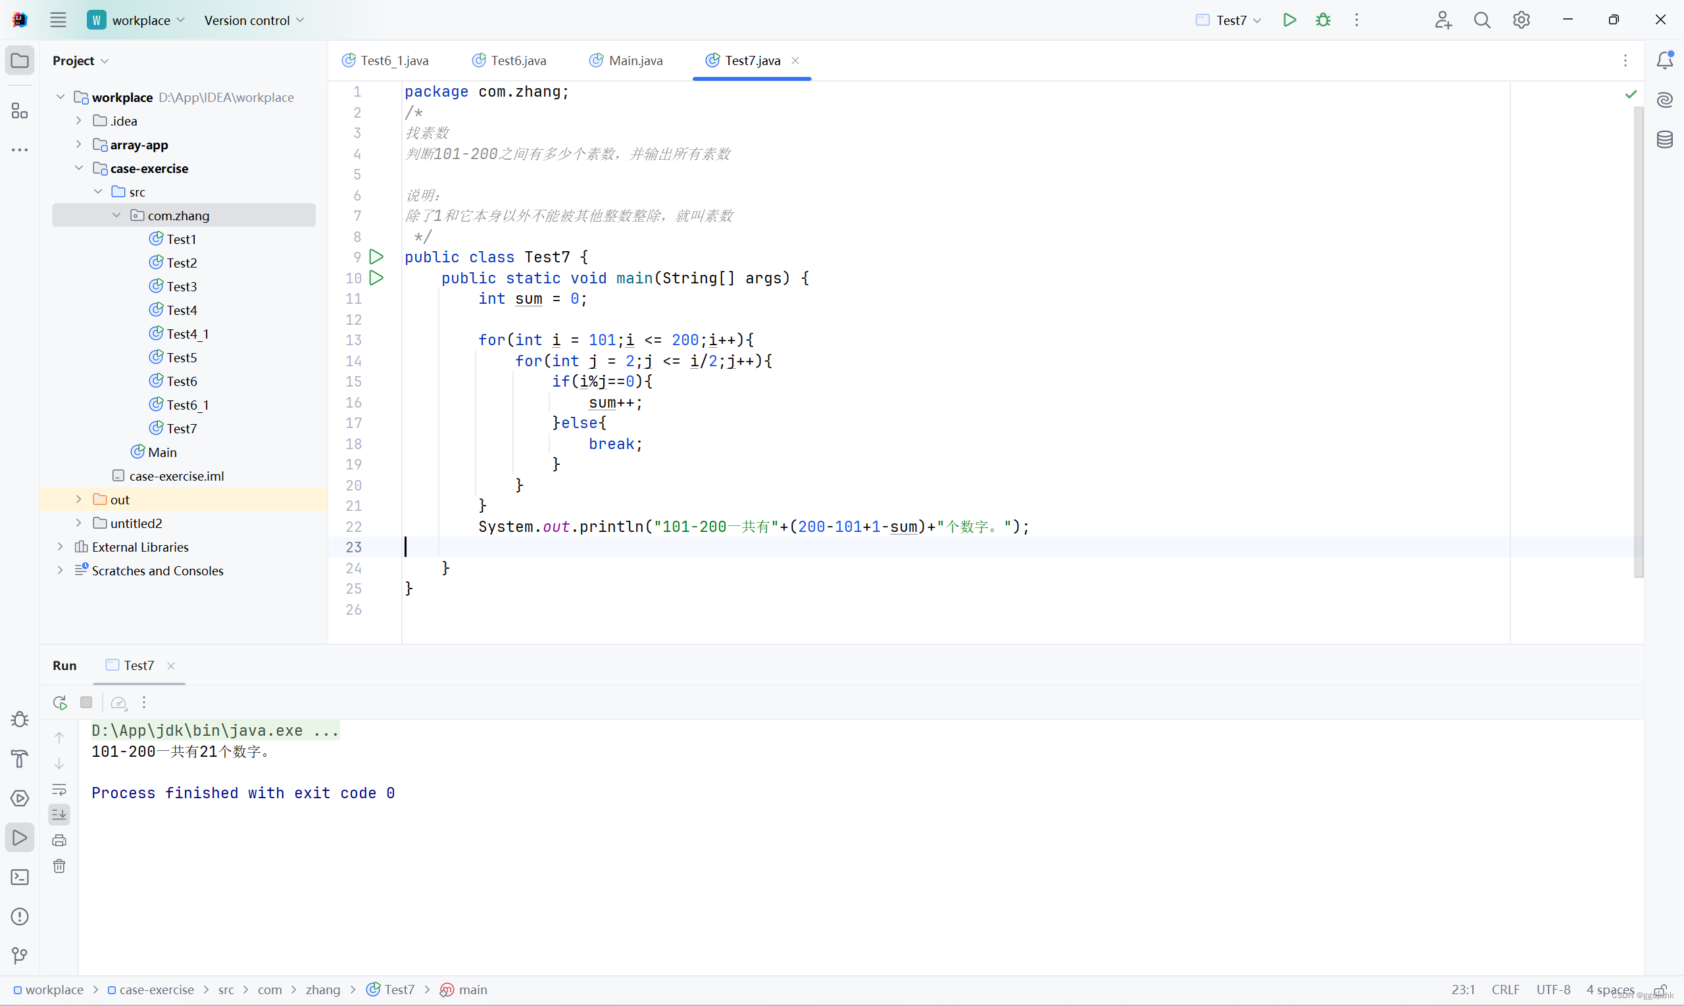Expand the out folder
The width and height of the screenshot is (1684, 1006).
tap(79, 500)
